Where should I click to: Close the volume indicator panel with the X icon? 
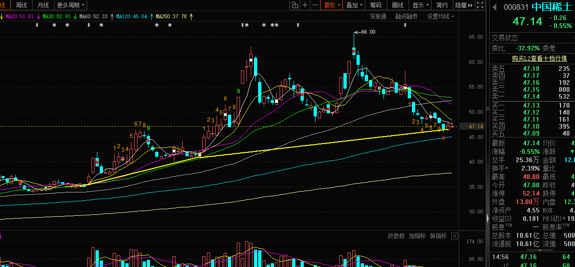(x=454, y=236)
